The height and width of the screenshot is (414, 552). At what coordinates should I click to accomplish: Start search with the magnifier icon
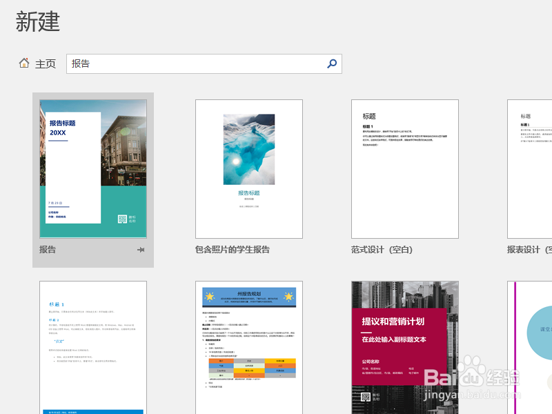point(332,63)
